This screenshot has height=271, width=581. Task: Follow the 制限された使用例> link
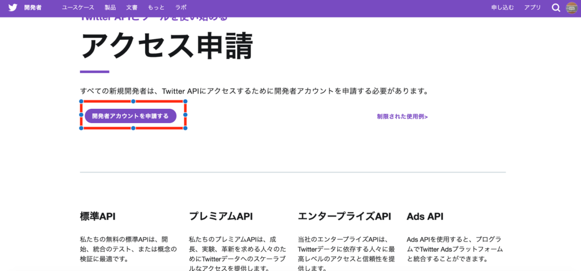(x=402, y=117)
